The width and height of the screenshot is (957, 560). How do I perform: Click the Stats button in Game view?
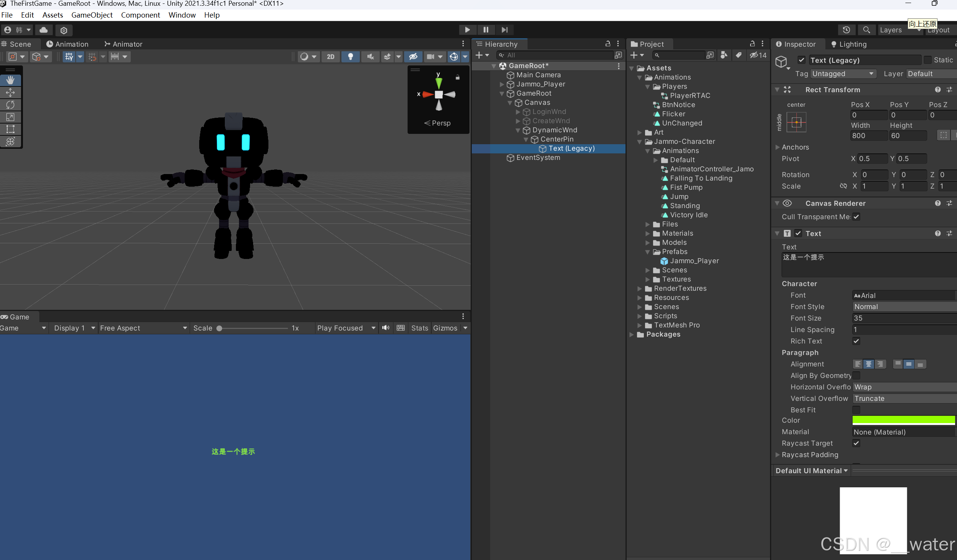coord(419,328)
